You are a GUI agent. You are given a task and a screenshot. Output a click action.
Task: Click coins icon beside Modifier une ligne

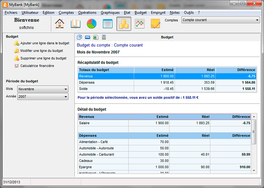coord(17,51)
